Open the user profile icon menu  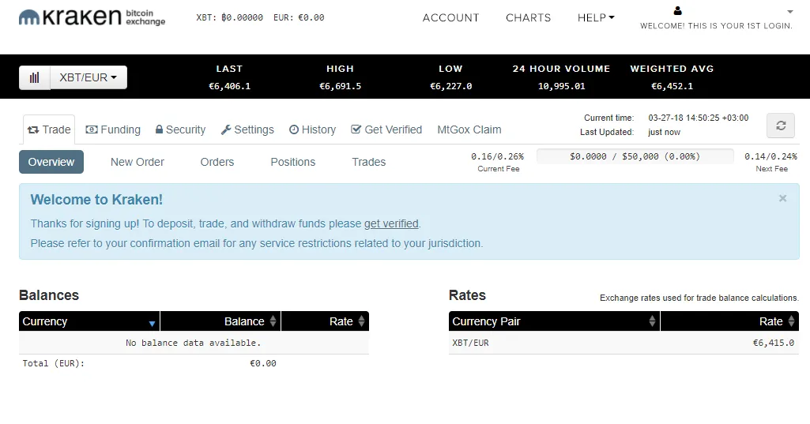click(677, 11)
